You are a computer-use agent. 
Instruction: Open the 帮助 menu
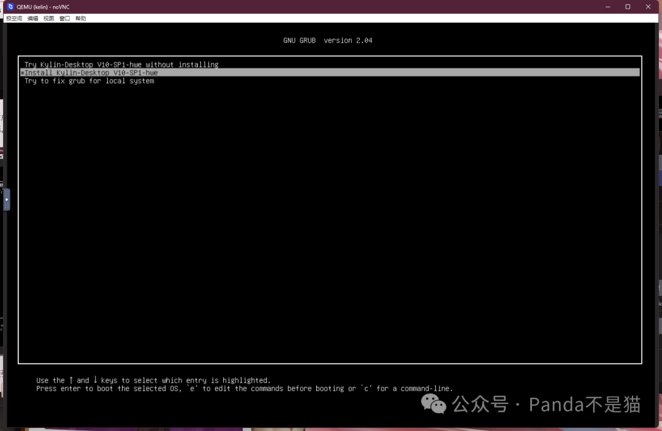pyautogui.click(x=81, y=18)
